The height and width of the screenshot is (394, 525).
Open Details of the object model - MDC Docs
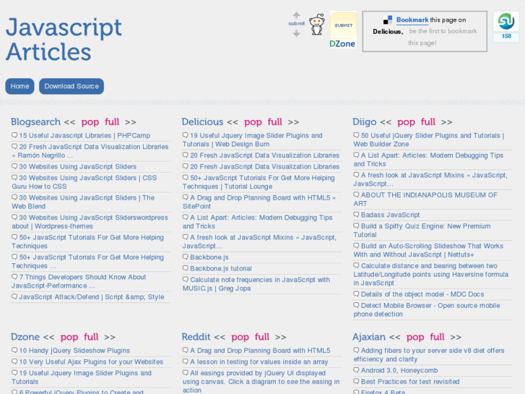[x=422, y=294]
